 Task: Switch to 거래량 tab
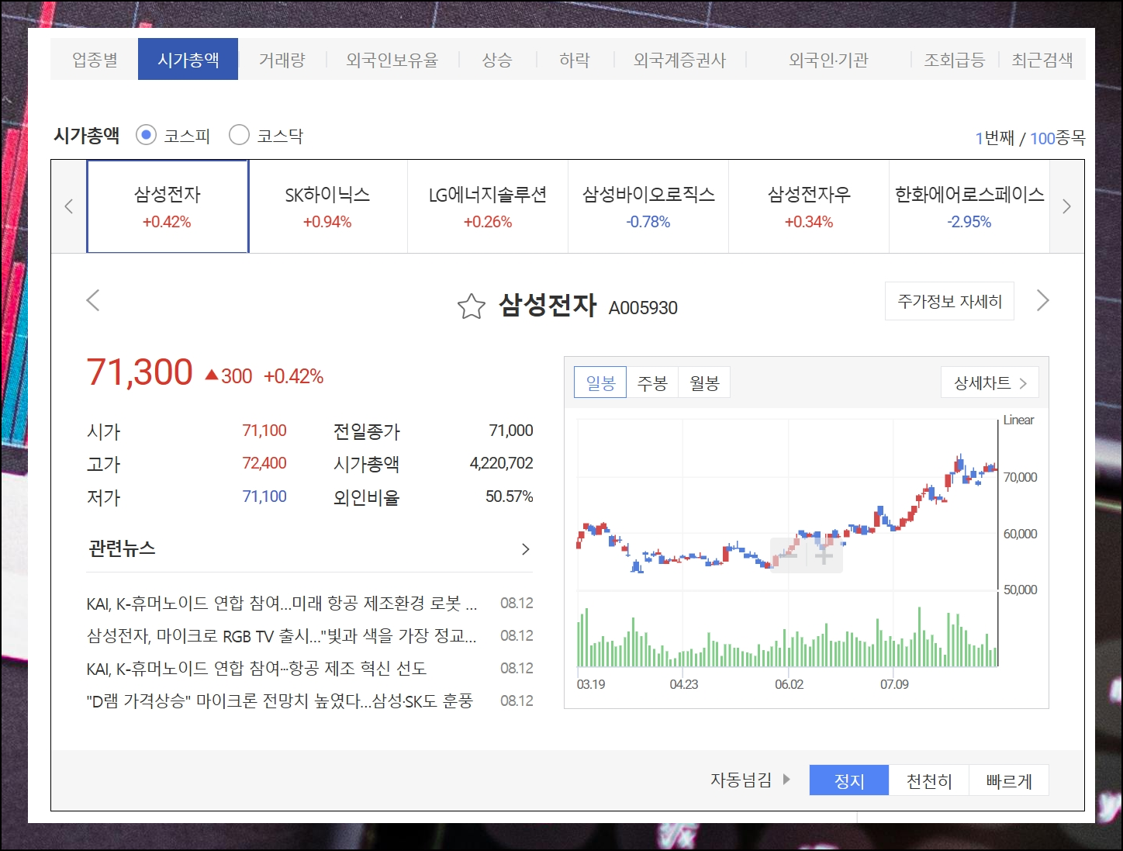pos(282,60)
